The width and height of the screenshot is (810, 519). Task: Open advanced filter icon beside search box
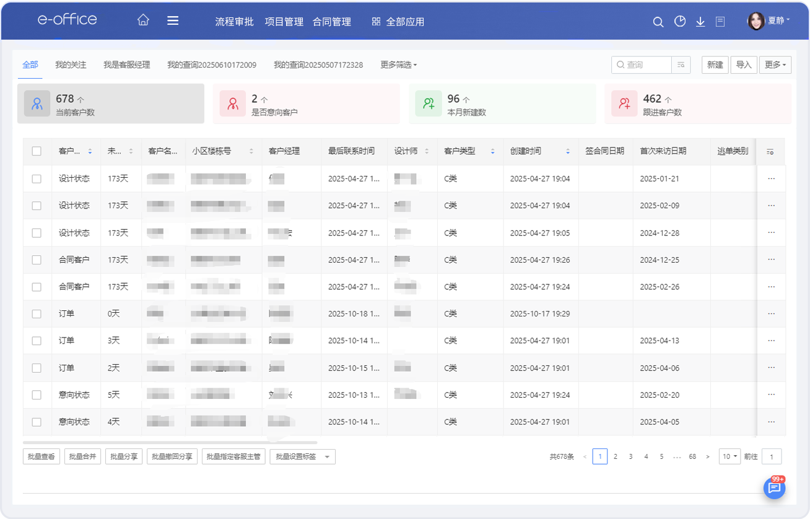click(x=681, y=65)
